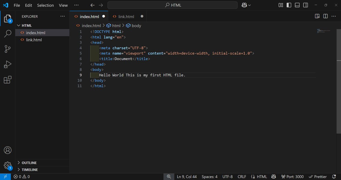
Task: Open the Copilot dropdown arrow in title bar
Action: click(249, 5)
